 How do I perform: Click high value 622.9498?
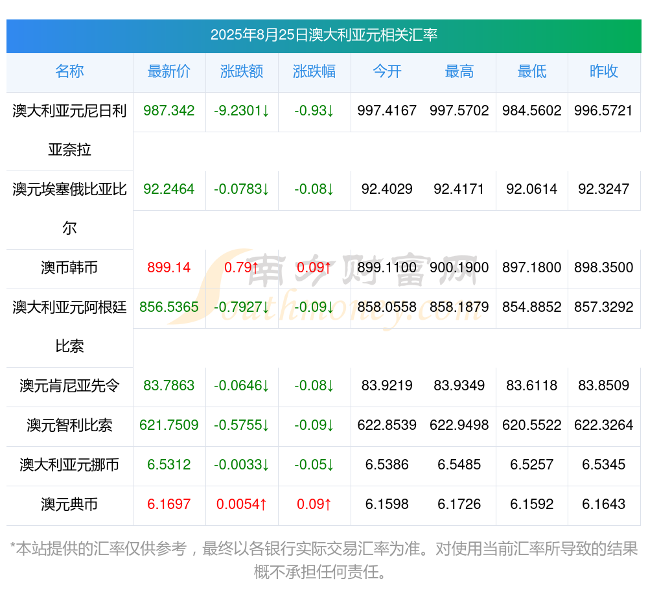(x=459, y=425)
